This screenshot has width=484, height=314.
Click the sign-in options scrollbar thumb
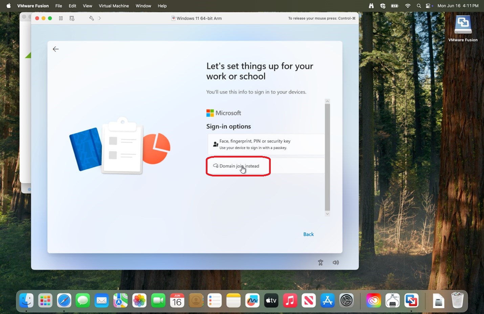pos(327,157)
